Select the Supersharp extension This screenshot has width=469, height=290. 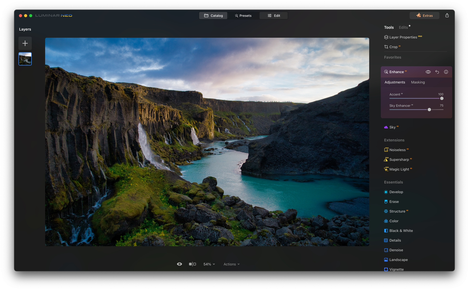point(399,160)
